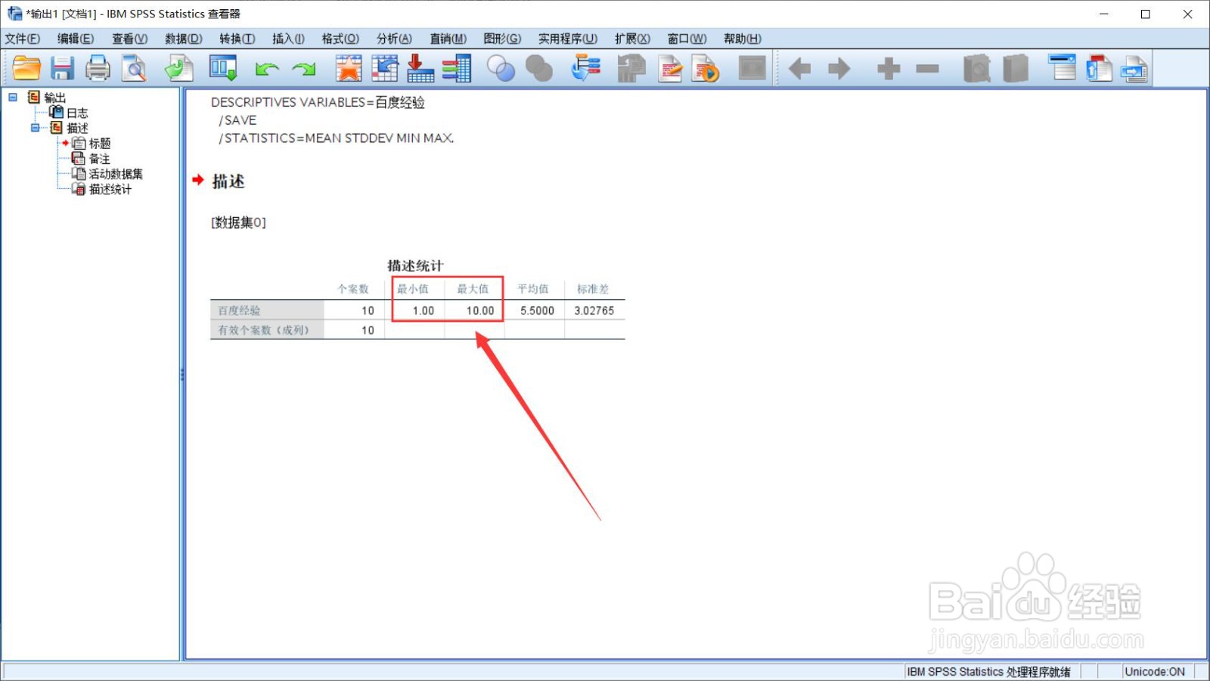Undo the last action with green arrow
The image size is (1210, 681).
(x=267, y=70)
